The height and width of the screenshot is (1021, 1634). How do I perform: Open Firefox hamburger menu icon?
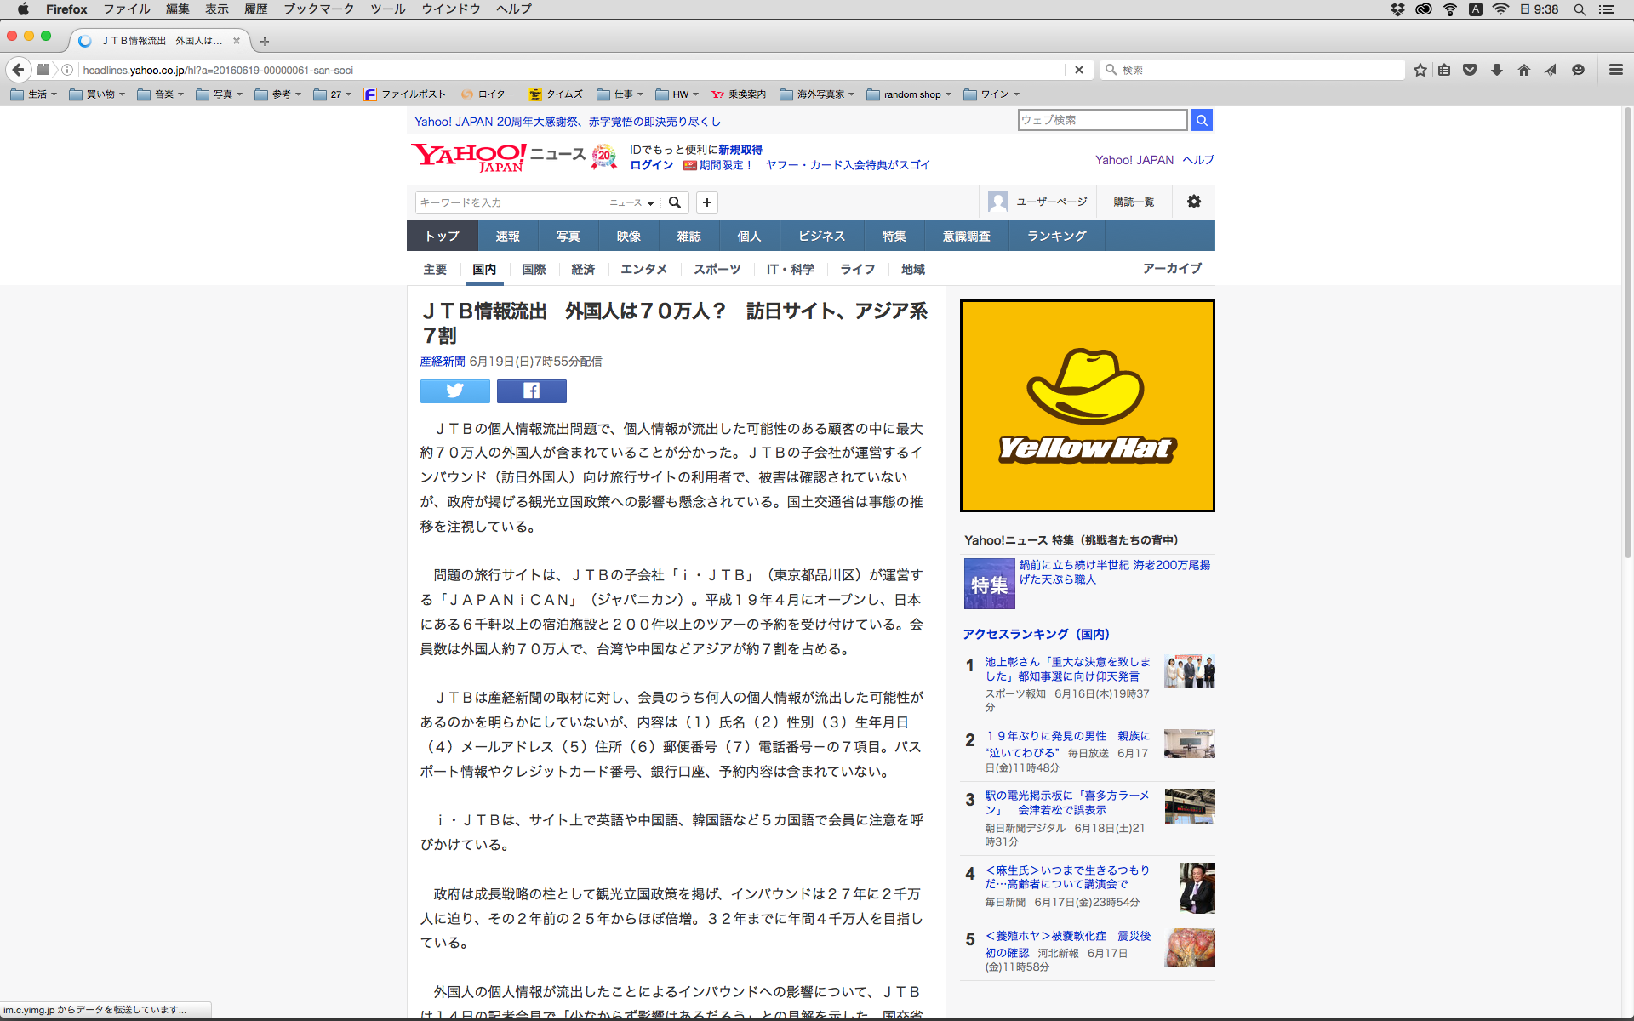pos(1615,70)
